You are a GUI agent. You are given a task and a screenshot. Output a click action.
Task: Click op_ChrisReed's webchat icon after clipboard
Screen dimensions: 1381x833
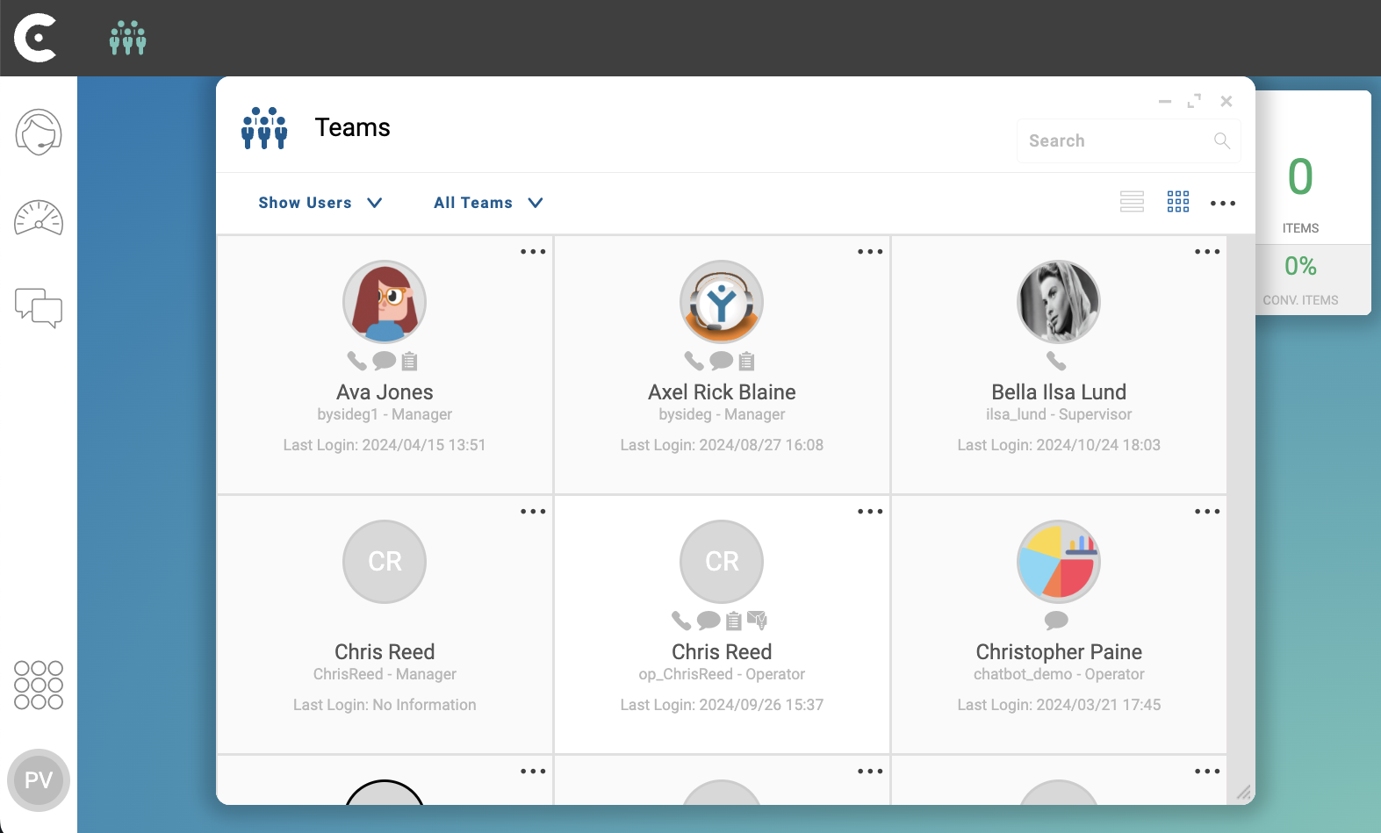click(758, 621)
